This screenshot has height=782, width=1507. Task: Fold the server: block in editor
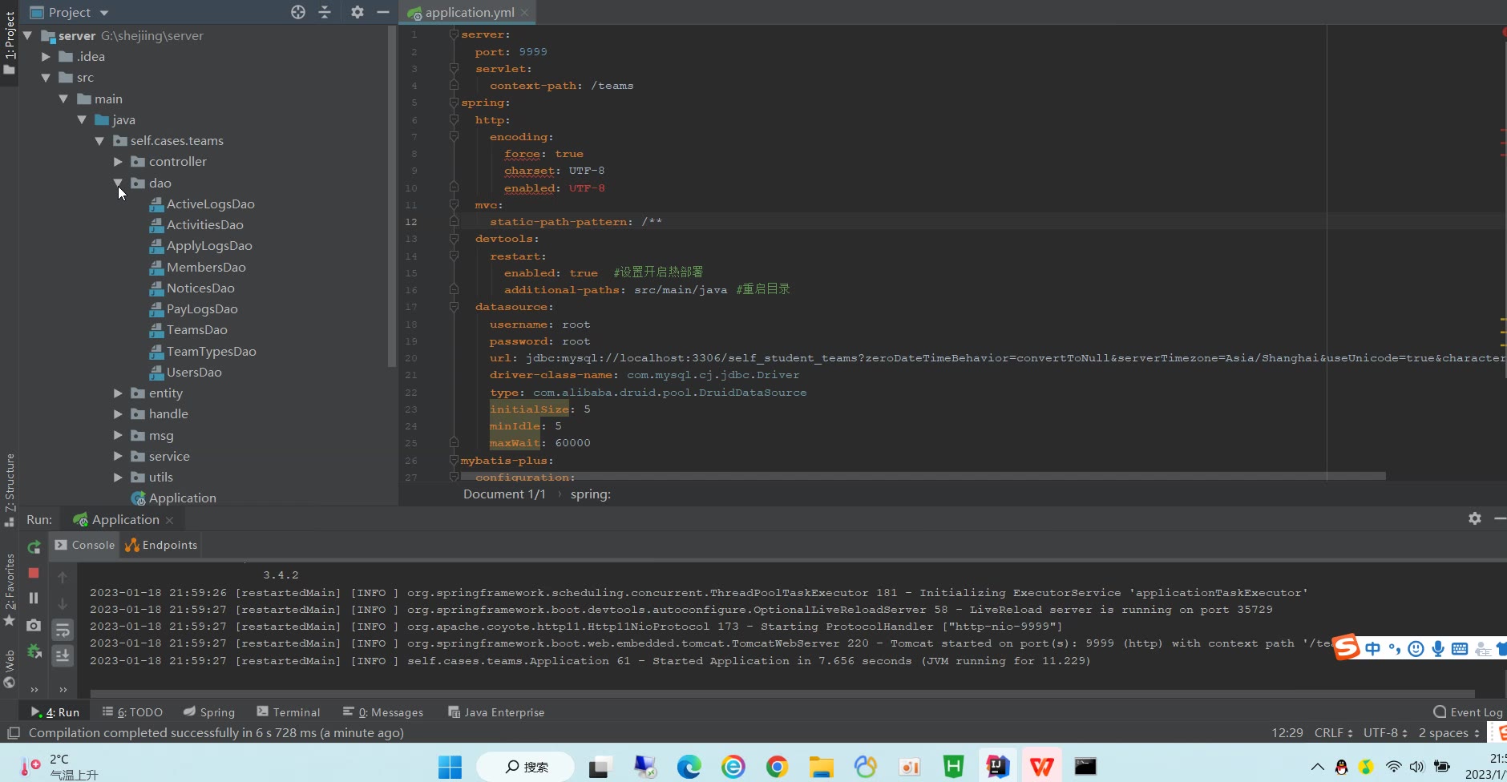click(x=454, y=34)
